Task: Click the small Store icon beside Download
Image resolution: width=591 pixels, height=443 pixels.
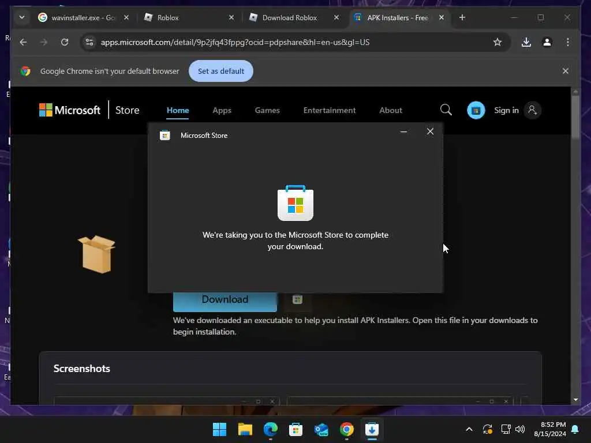Action: [297, 300]
